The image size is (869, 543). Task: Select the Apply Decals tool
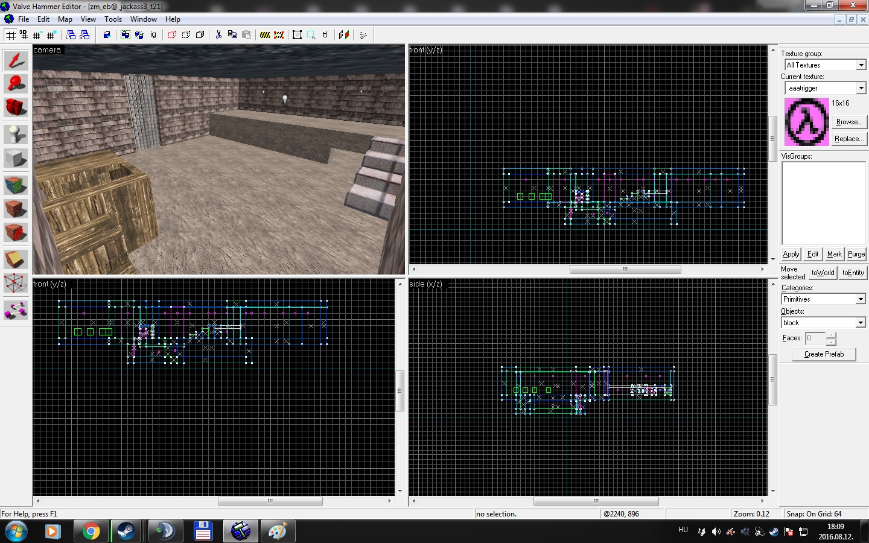point(16,232)
